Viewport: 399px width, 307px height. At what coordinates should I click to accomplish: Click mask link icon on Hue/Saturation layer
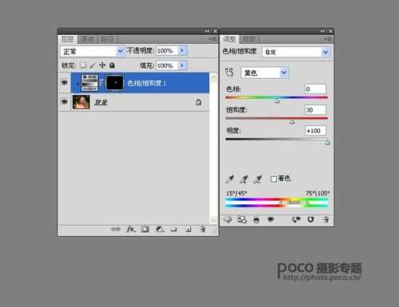(101, 83)
